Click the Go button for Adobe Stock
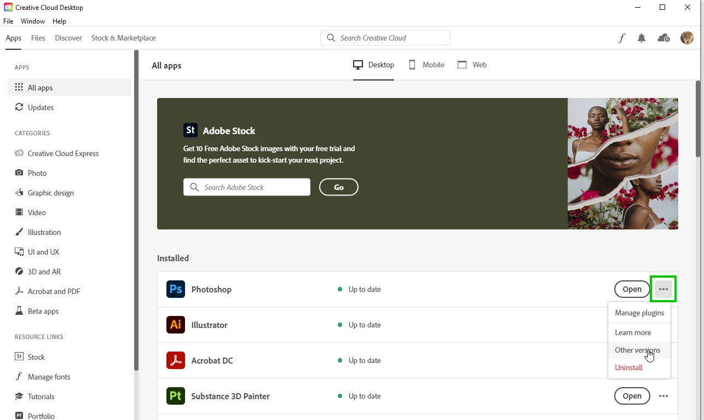This screenshot has height=420, width=704. (x=339, y=187)
